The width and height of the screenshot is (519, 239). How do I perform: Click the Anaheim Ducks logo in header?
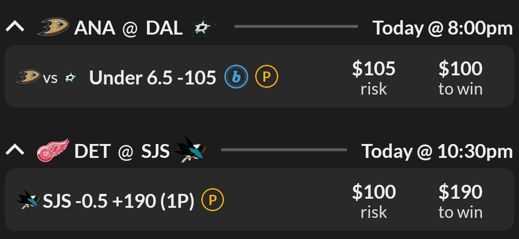coord(53,27)
